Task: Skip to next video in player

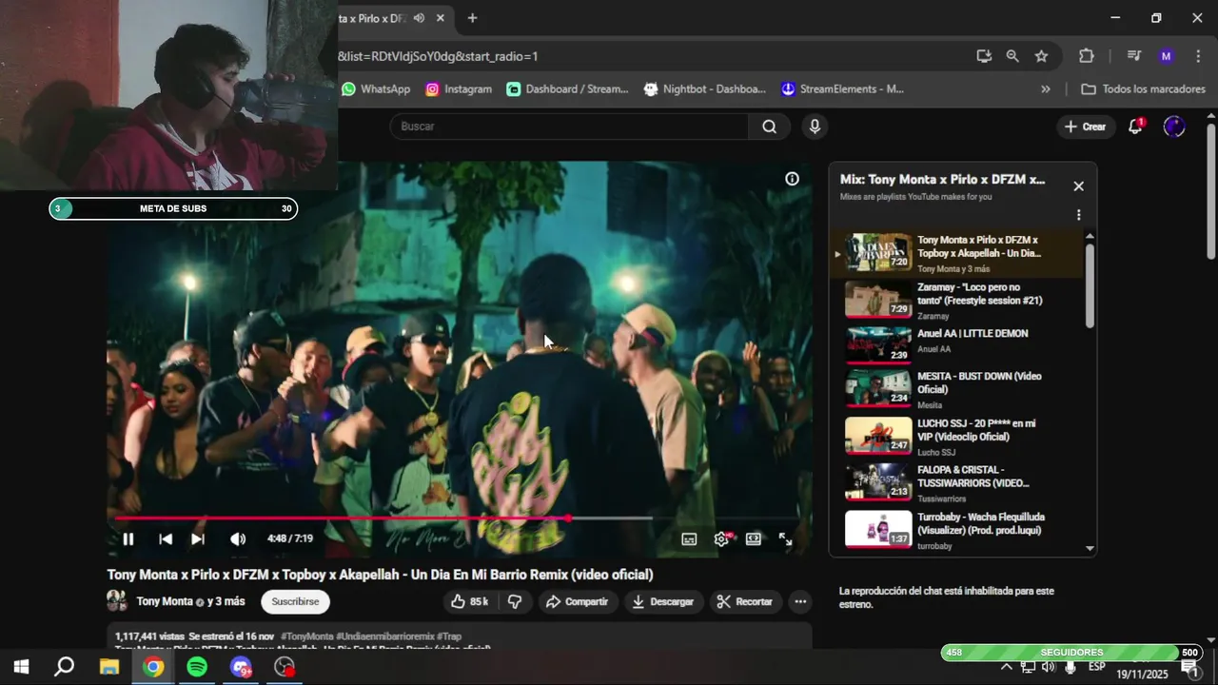Action: (198, 538)
